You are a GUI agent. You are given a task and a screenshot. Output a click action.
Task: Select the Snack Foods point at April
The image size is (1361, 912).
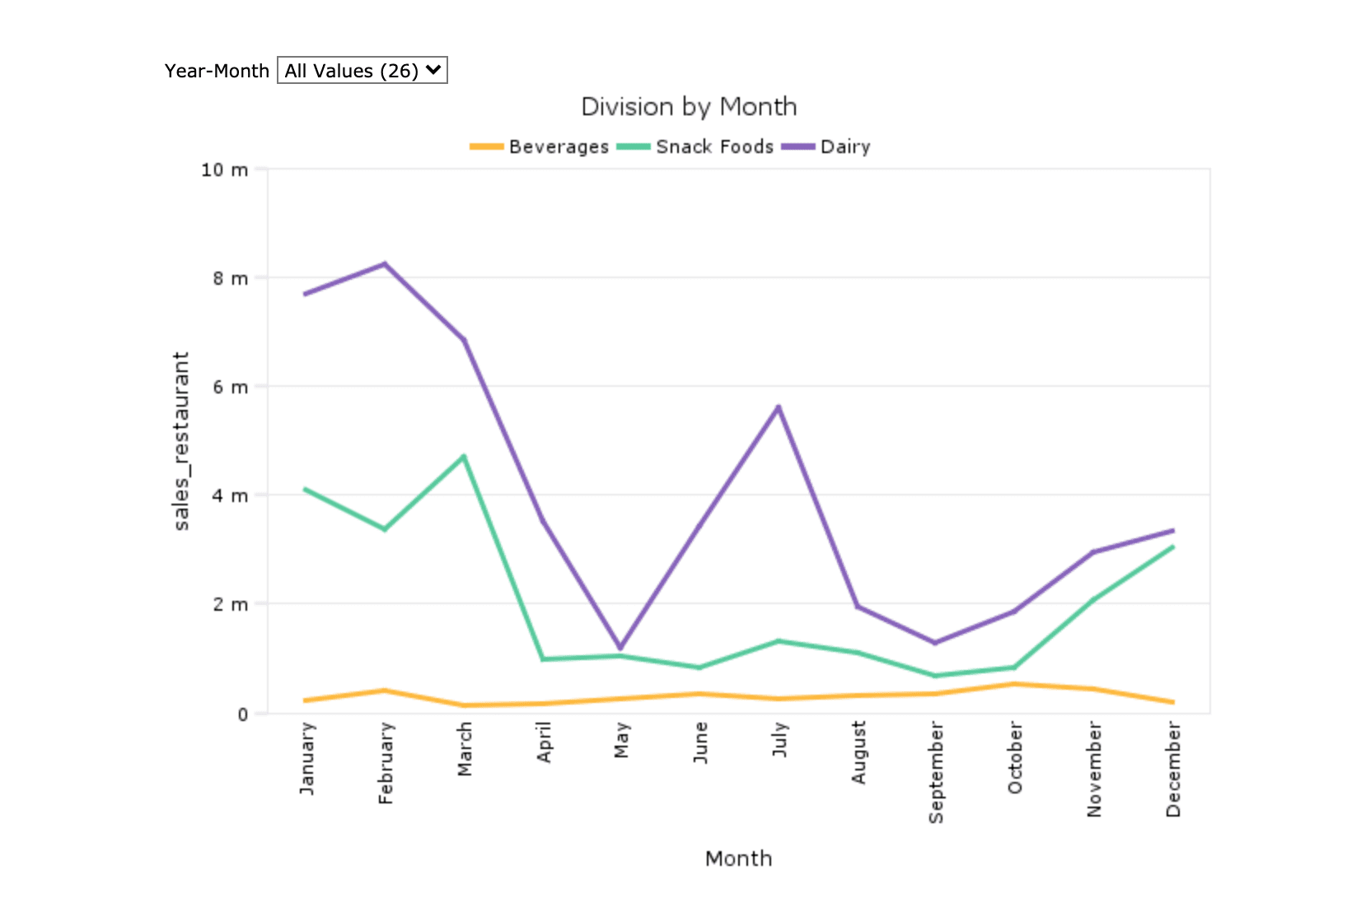coord(543,659)
